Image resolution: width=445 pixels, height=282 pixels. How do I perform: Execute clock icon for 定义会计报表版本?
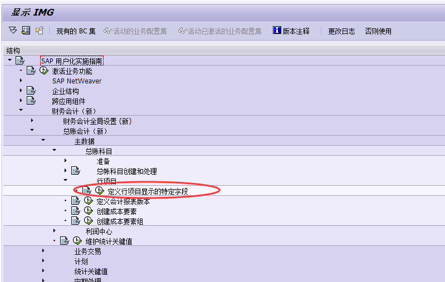click(x=89, y=201)
